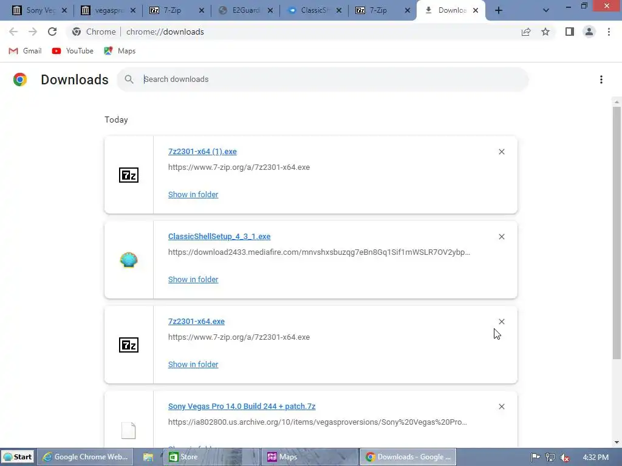The image size is (622, 466).
Task: Open the Start menu
Action: (x=18, y=457)
